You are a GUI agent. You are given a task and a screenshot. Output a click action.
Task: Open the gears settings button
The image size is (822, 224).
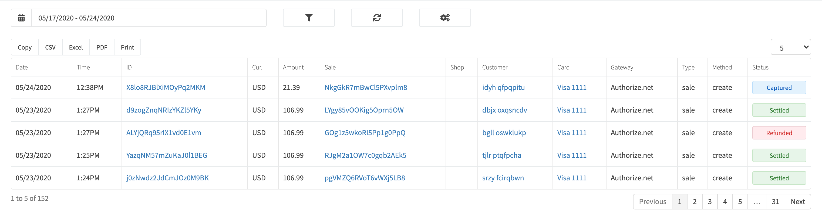444,18
